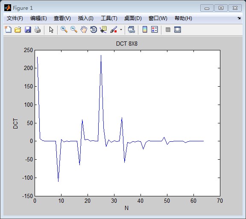
Task: Select the Edit Plot arrow tool
Action: click(51, 29)
